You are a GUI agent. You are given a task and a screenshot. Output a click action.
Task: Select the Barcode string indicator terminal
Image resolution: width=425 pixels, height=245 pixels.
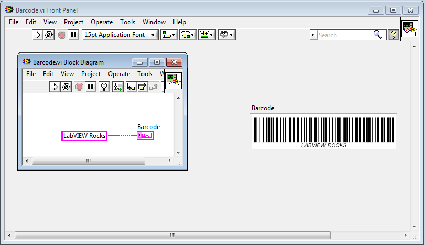pyautogui.click(x=145, y=135)
